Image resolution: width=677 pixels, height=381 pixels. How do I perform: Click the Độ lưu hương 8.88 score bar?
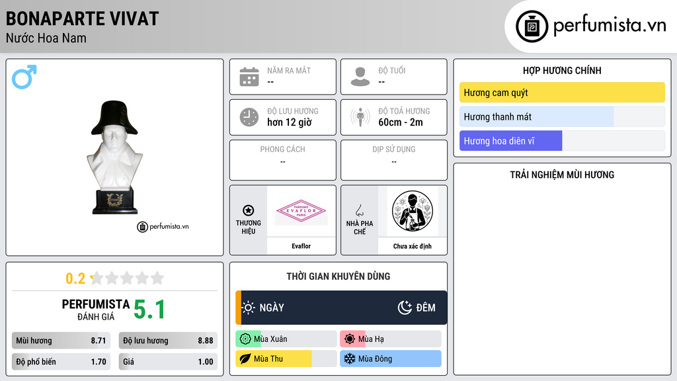(x=168, y=341)
